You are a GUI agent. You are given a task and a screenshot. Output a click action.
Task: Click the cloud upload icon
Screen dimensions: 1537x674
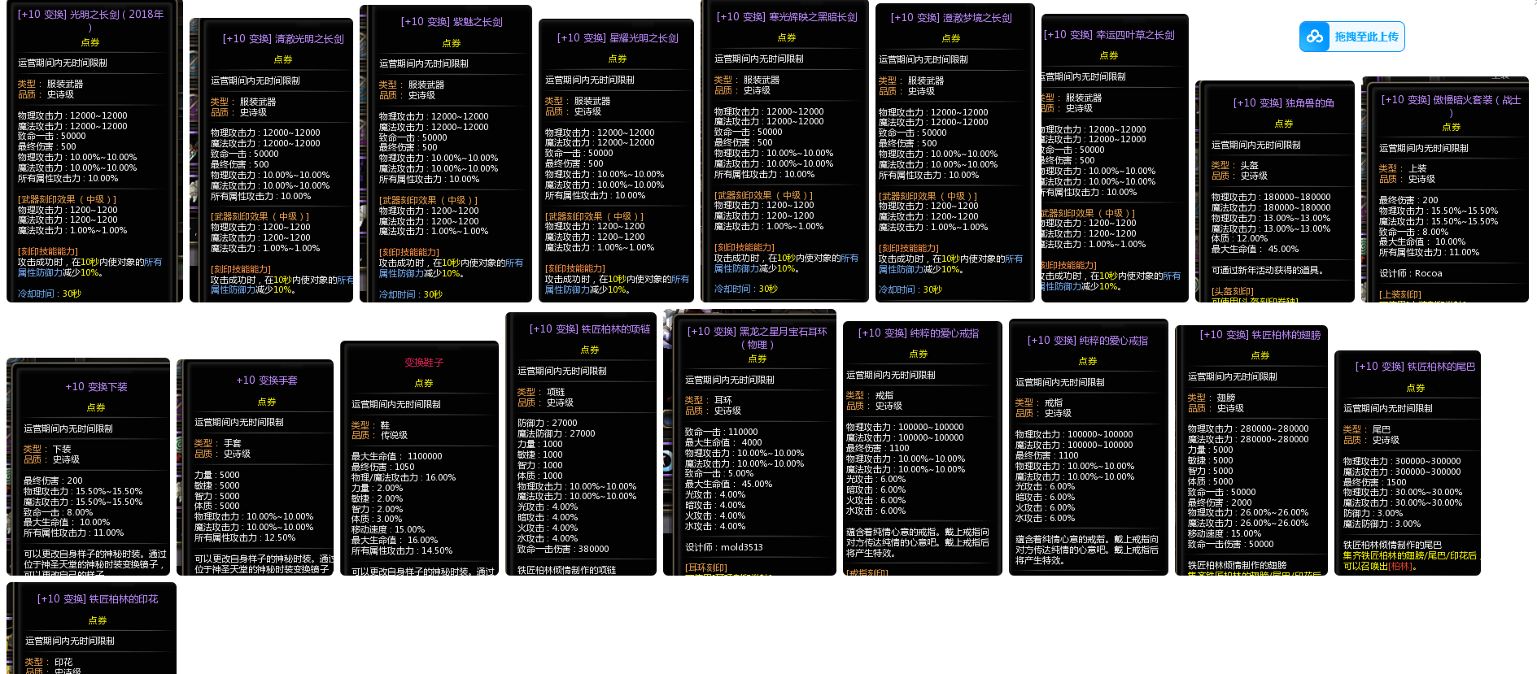[1315, 37]
